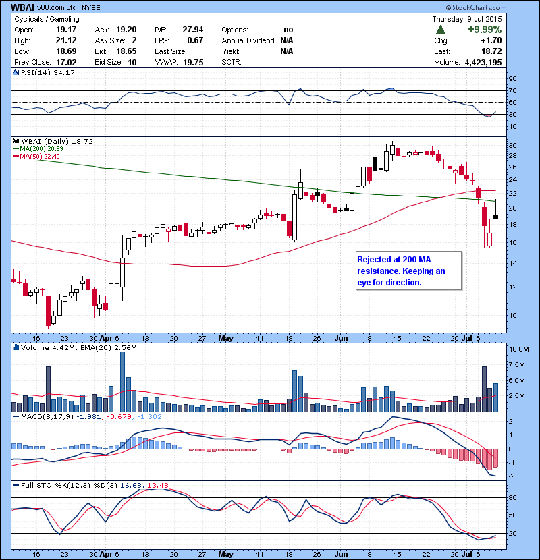Click the 30 price level on right axis
This screenshot has height=560, width=540.
pos(512,145)
